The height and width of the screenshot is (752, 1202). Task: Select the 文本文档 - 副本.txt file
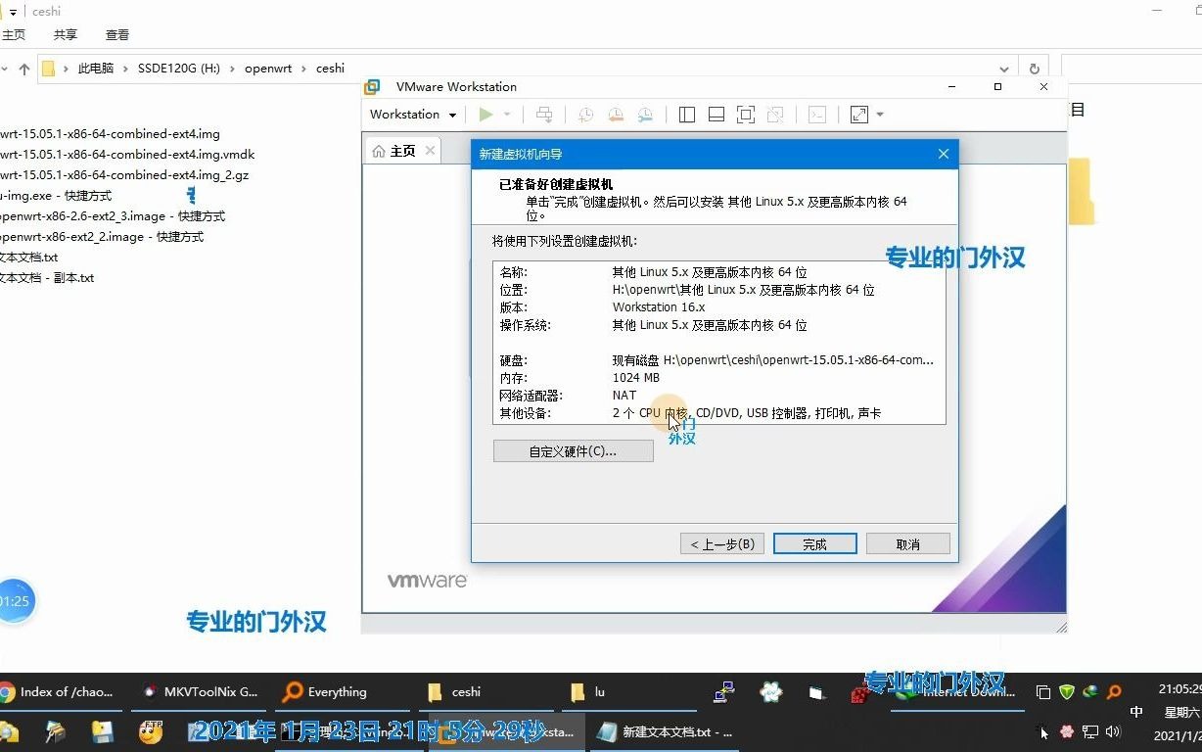click(x=47, y=278)
